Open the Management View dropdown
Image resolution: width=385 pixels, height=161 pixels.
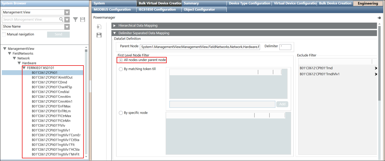pos(67,12)
